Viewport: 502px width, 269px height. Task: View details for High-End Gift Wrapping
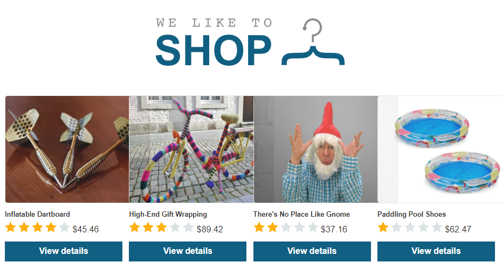(x=188, y=251)
